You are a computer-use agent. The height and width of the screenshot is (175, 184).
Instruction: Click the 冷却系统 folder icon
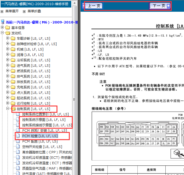pyautogui.click(x=13, y=60)
